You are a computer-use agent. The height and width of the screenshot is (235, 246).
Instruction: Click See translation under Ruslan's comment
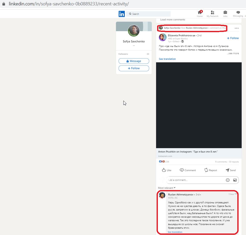point(175,232)
